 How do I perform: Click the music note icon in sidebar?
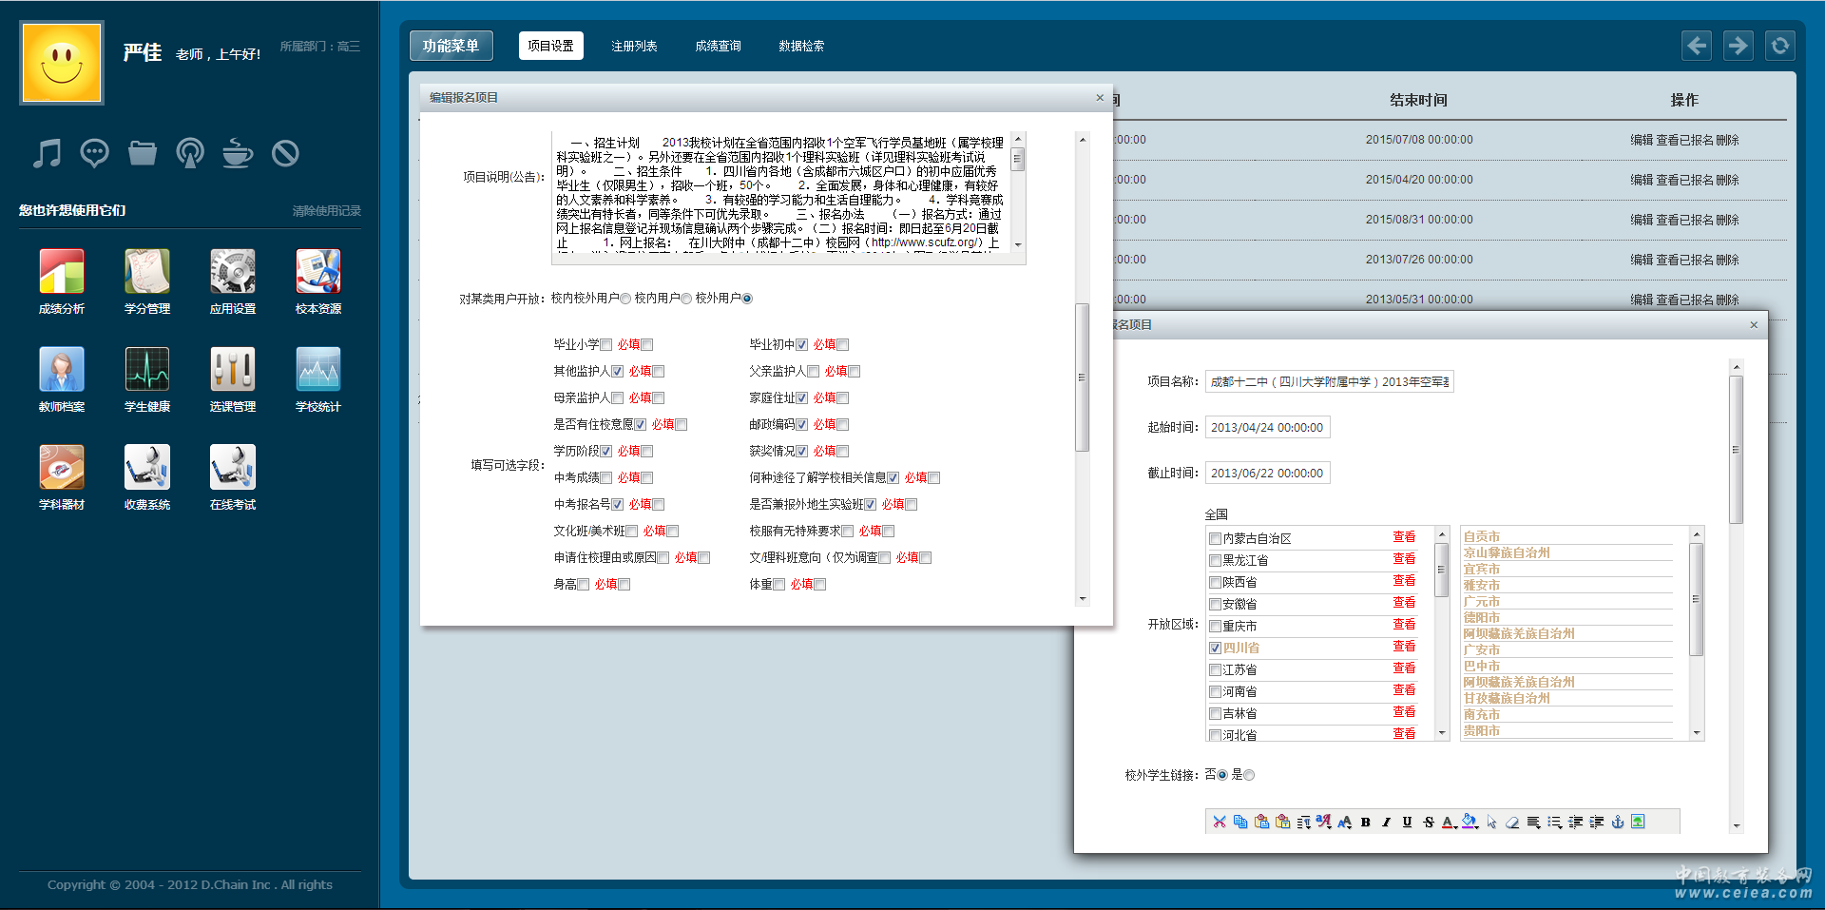point(47,153)
